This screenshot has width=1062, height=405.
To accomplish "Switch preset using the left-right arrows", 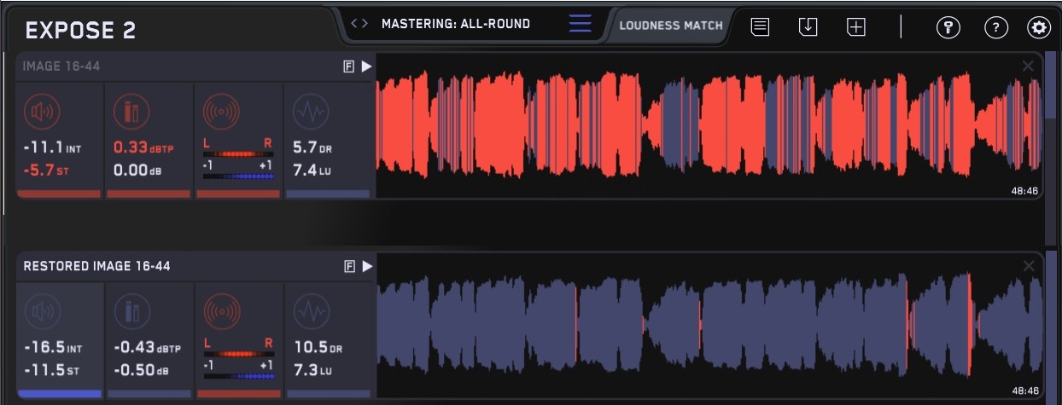I will coord(359,24).
